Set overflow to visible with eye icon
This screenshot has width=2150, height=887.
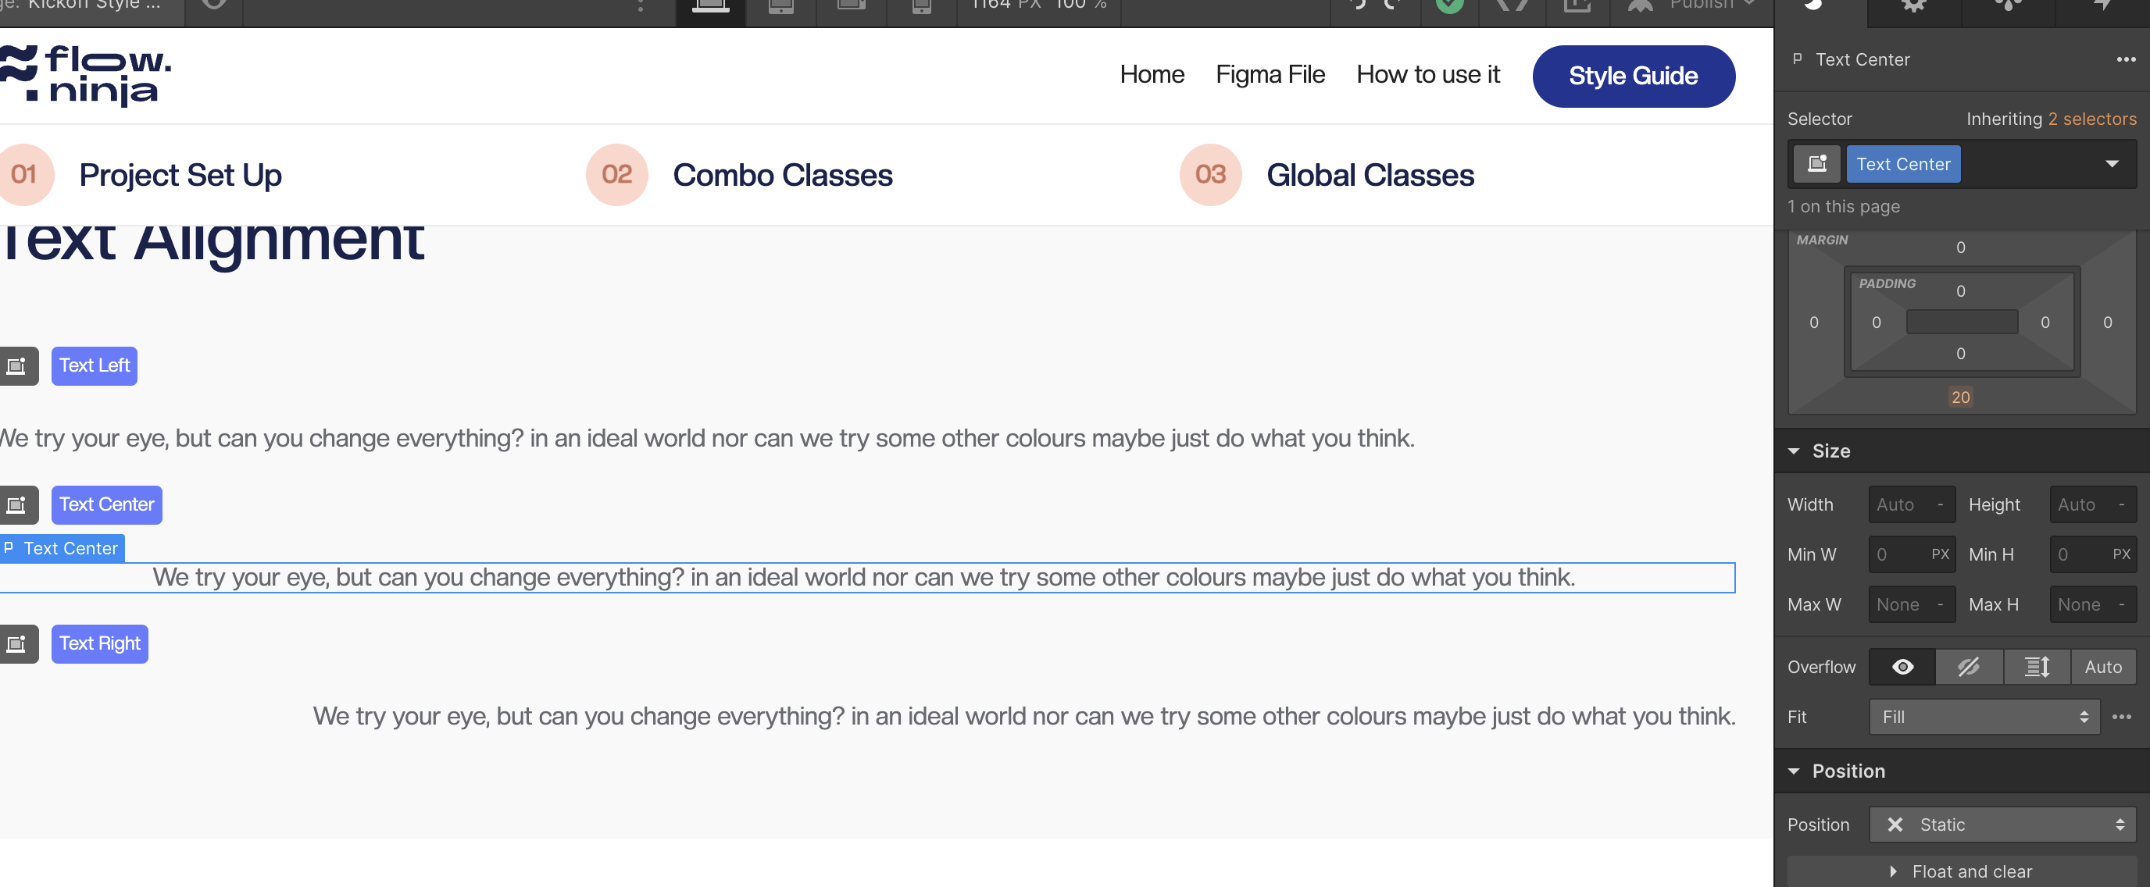pos(1902,667)
